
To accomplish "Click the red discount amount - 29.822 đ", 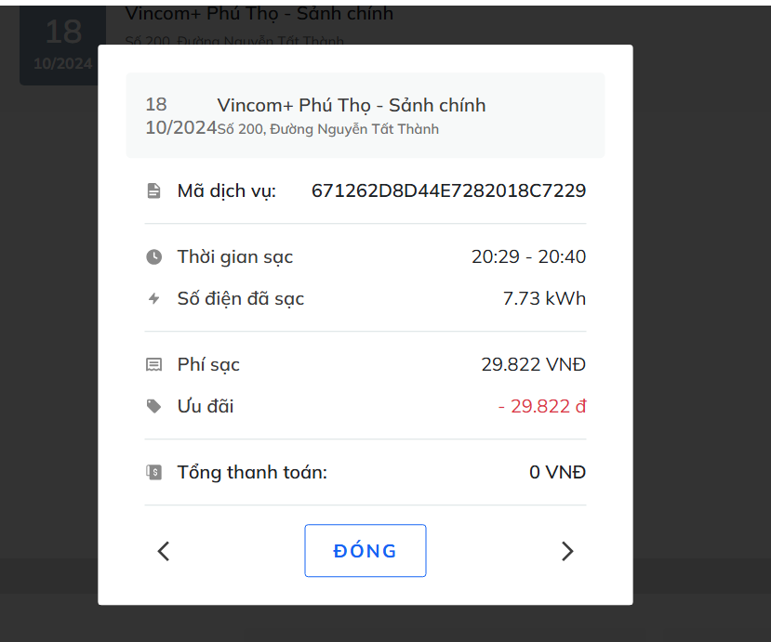I will [x=541, y=406].
